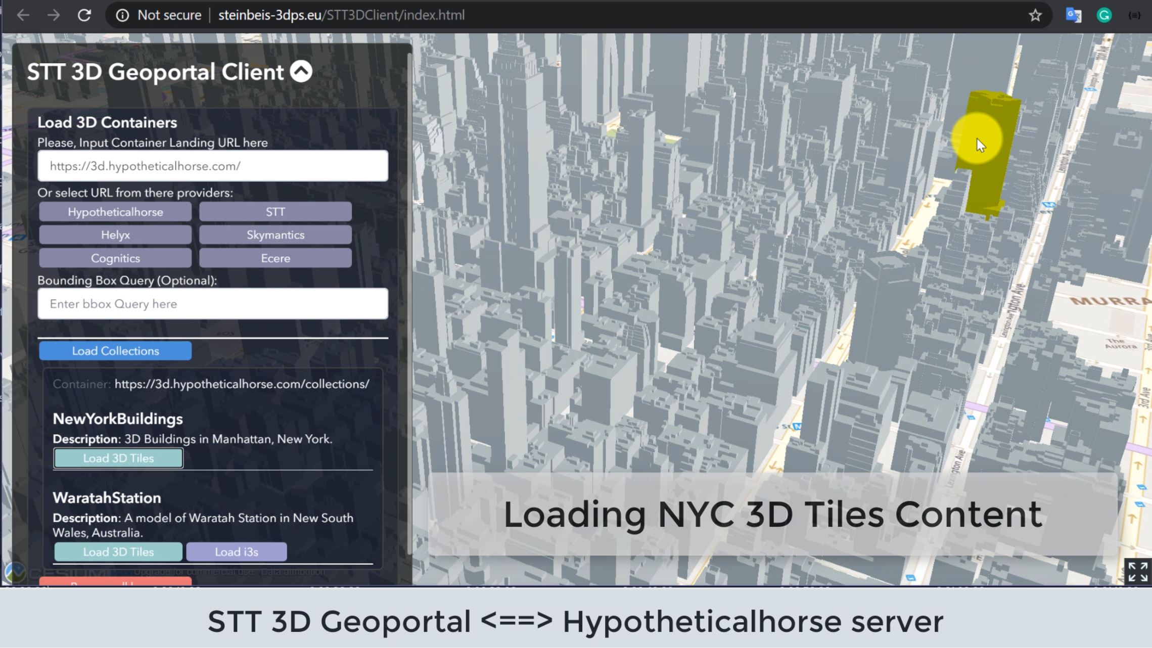1152x648 pixels.
Task: Click the partially visible red remove button
Action: 115,581
